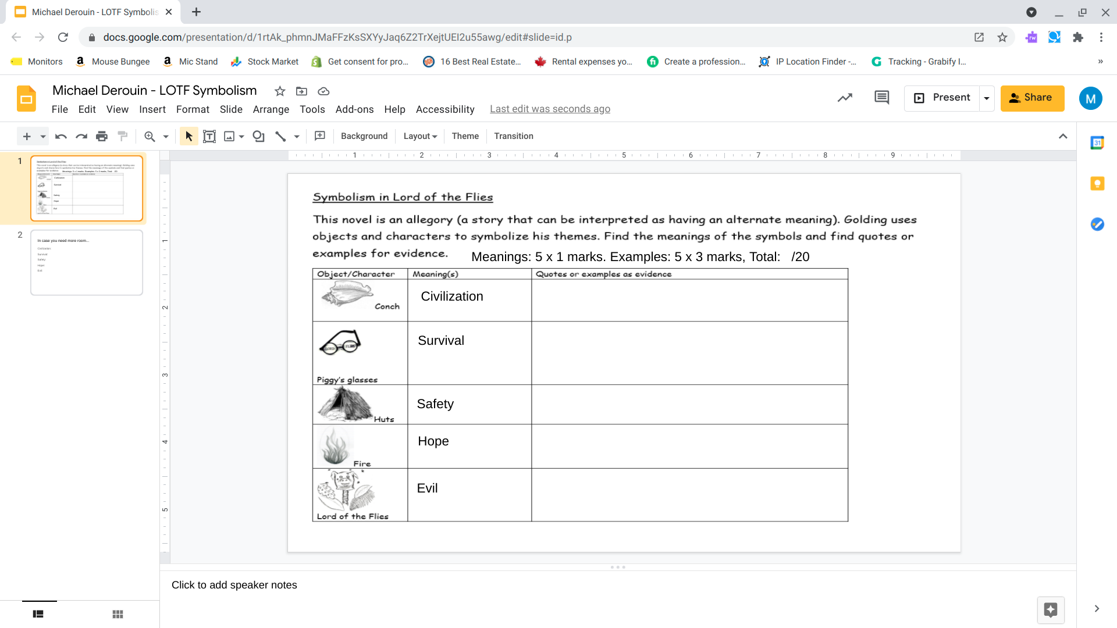
Task: Open the Layout dropdown
Action: tap(420, 136)
